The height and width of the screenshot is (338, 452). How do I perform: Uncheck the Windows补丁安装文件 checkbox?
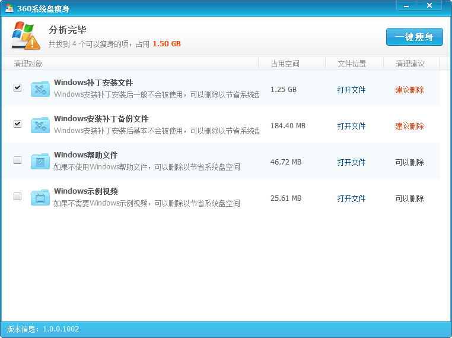click(x=17, y=88)
